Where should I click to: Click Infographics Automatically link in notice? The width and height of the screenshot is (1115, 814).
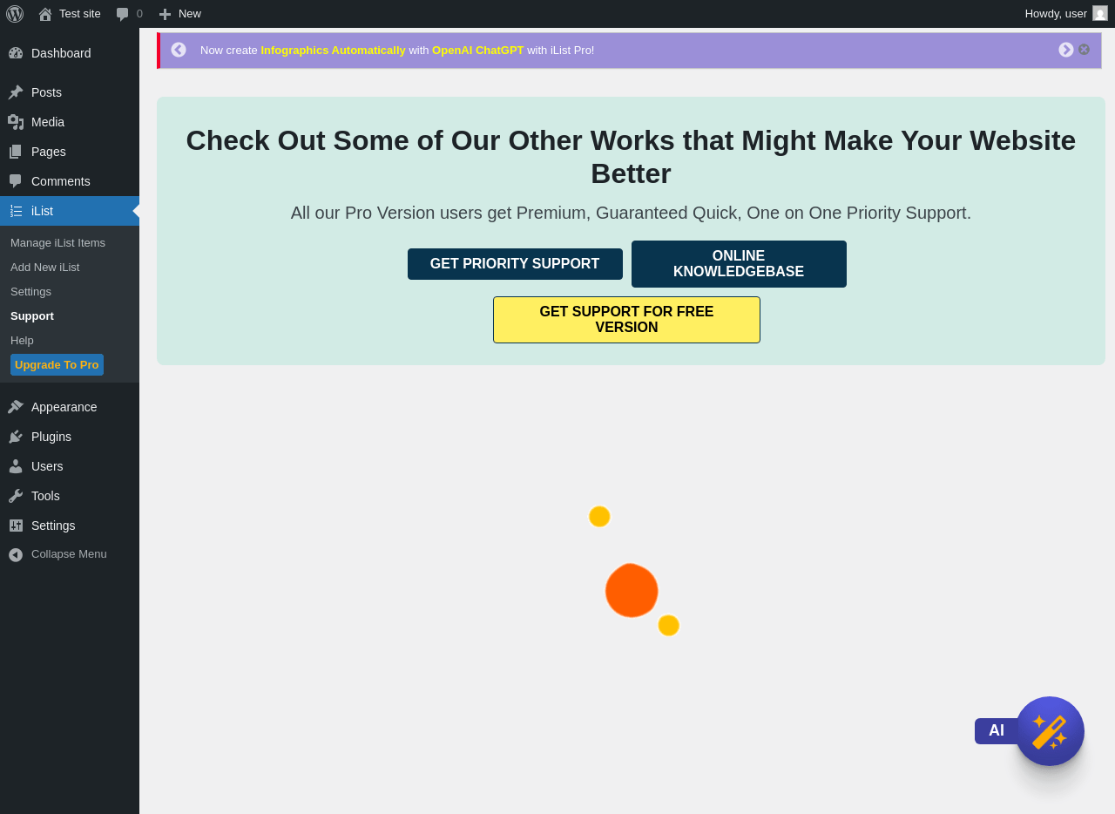pyautogui.click(x=333, y=51)
